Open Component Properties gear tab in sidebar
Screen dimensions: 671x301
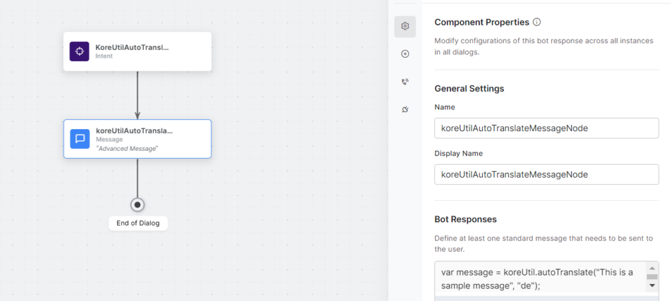click(405, 26)
